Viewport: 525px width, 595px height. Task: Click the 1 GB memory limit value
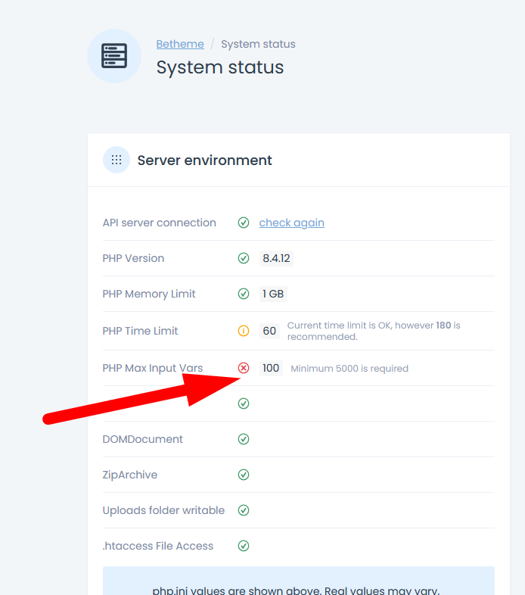click(273, 294)
